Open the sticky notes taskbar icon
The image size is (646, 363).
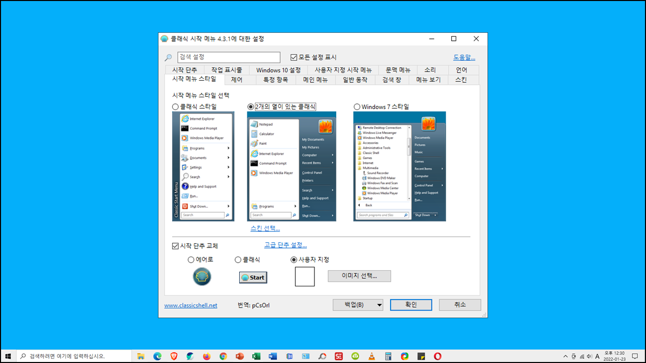tap(421, 356)
